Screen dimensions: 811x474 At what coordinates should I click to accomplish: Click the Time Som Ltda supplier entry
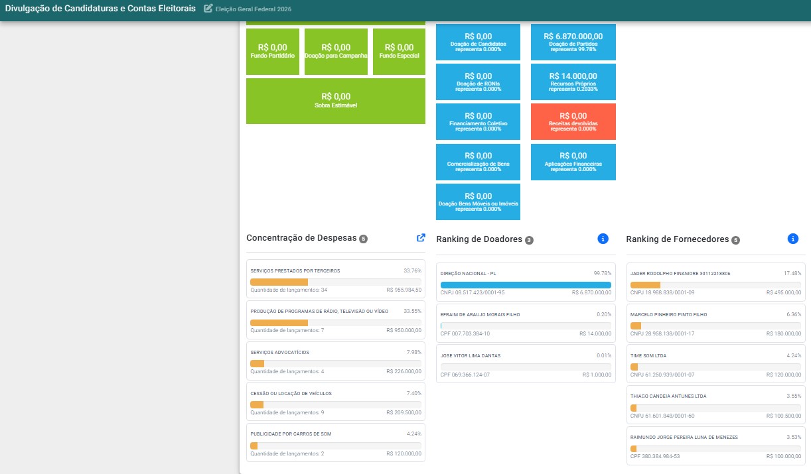pos(715,365)
